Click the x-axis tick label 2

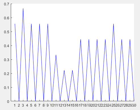click(19, 105)
